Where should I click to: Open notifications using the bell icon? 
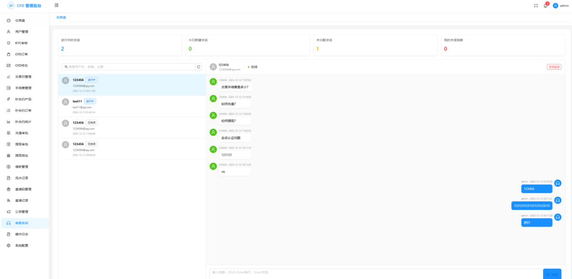(x=545, y=6)
